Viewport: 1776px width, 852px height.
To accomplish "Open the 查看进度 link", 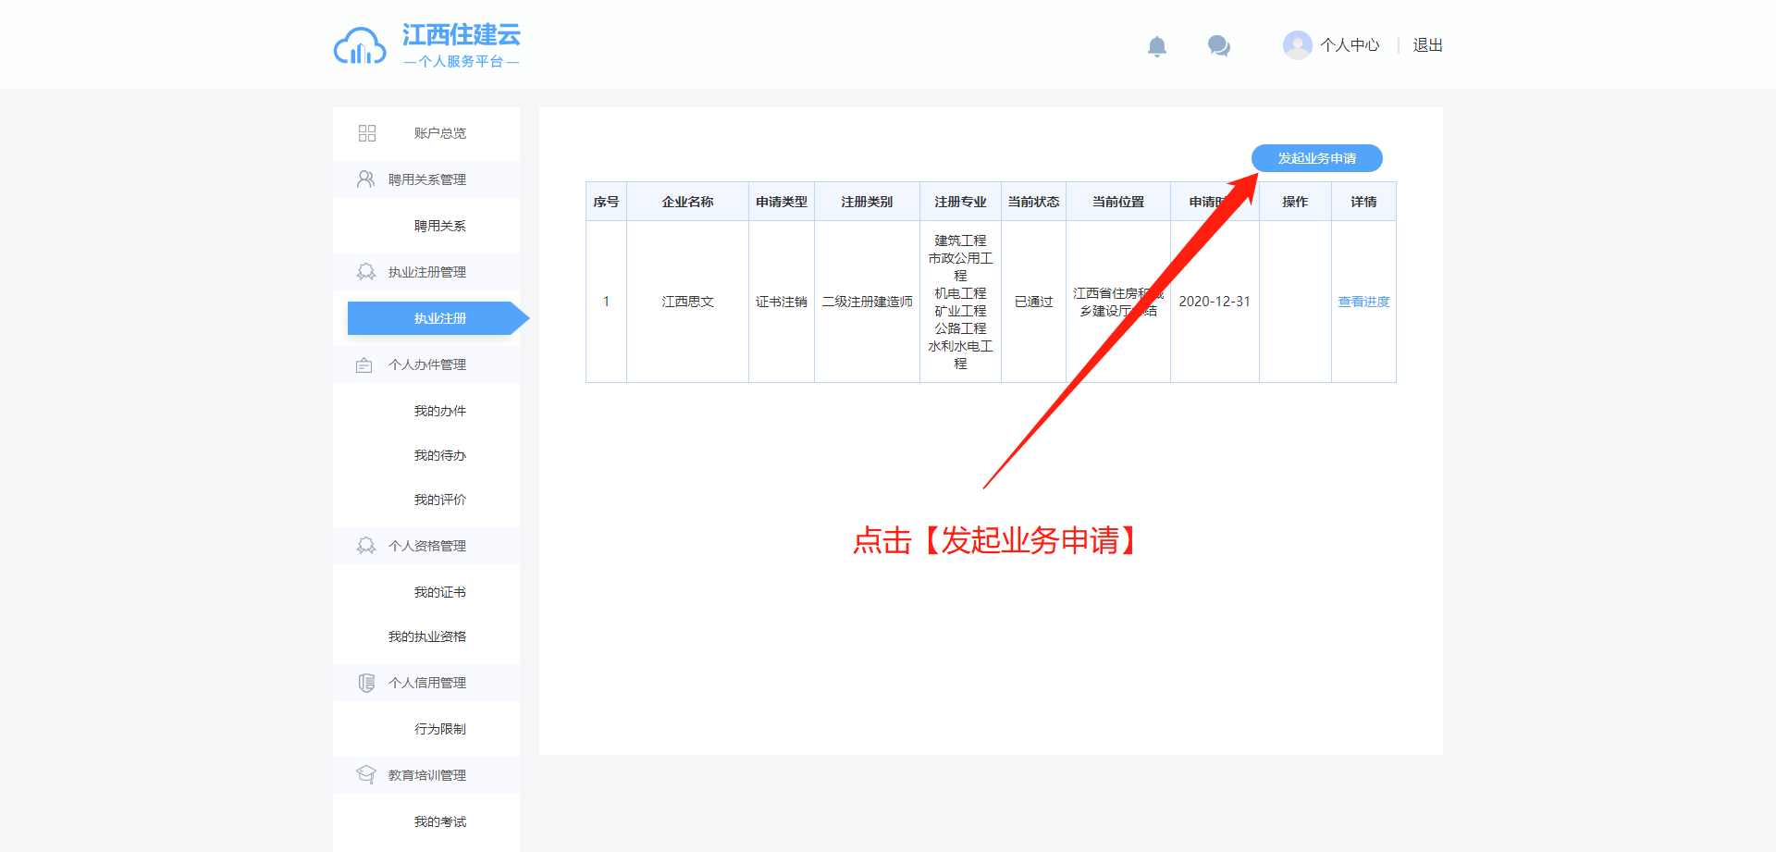I will (1363, 302).
